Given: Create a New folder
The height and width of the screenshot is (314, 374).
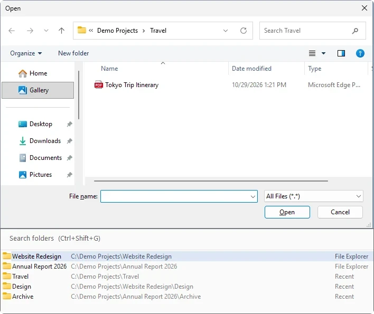Looking at the screenshot, I should pos(73,53).
